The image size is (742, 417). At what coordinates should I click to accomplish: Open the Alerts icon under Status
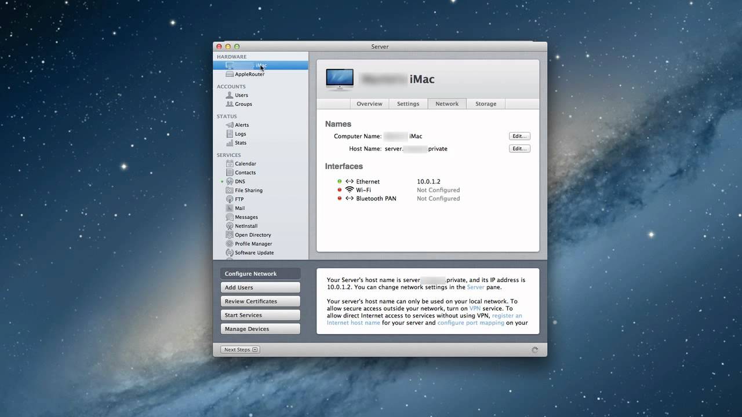pyautogui.click(x=230, y=125)
